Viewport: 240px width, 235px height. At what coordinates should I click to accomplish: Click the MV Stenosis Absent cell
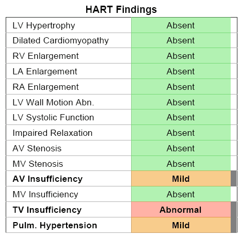pos(181,164)
